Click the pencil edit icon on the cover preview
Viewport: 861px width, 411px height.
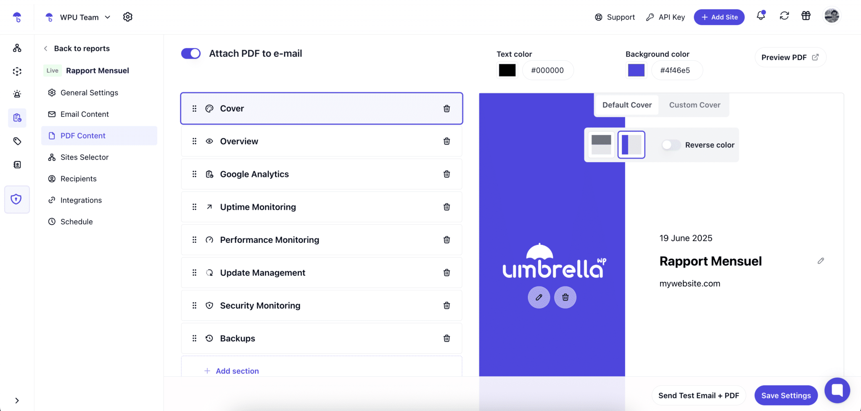click(539, 297)
